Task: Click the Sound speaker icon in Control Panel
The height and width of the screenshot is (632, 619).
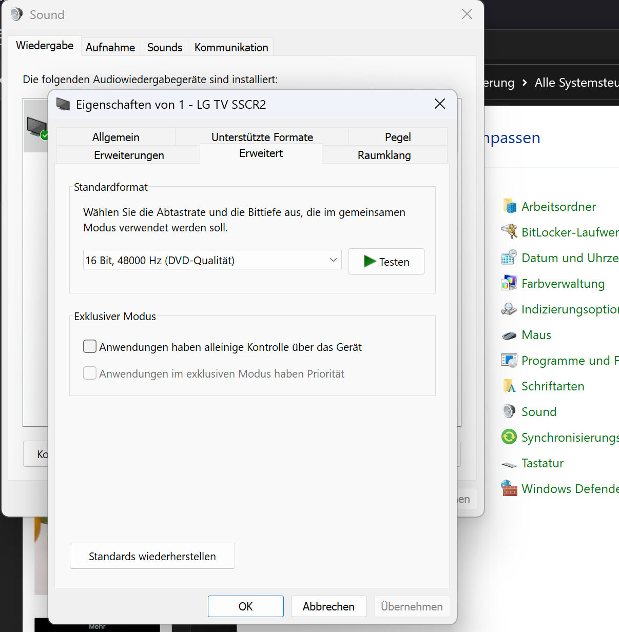Action: (x=509, y=411)
